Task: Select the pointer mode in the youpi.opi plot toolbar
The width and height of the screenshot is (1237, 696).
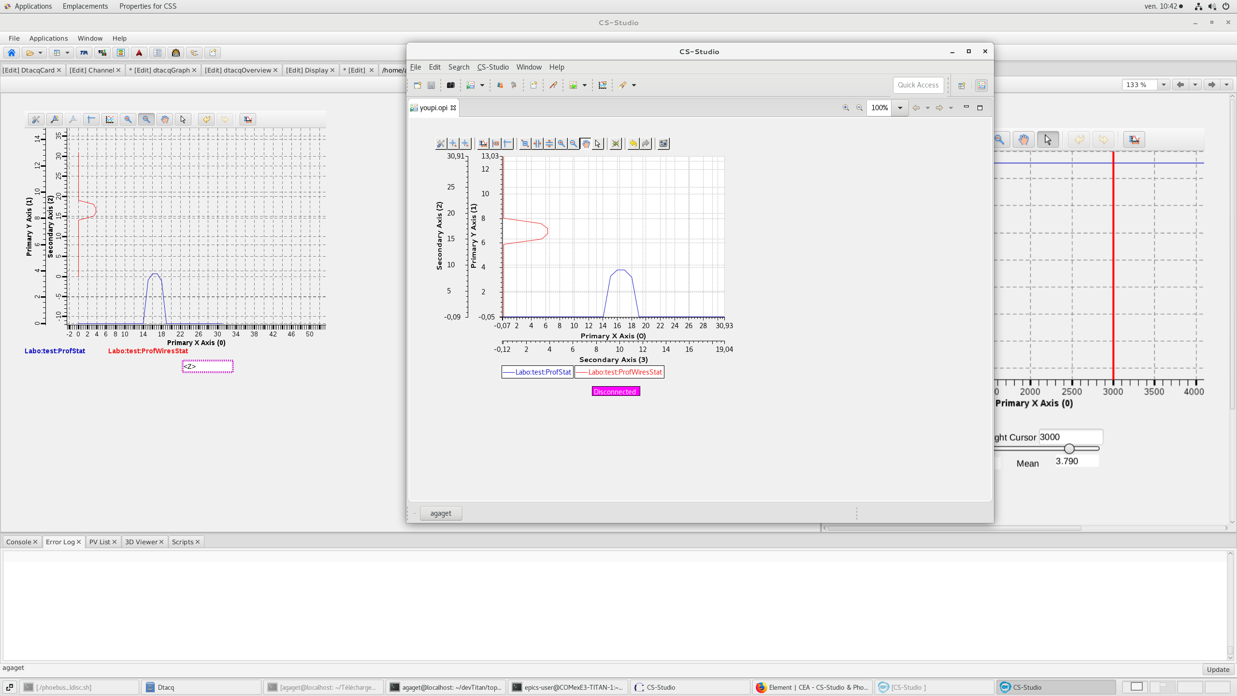Action: (598, 144)
